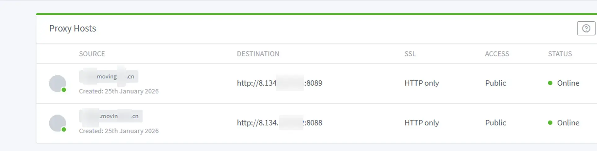Click "Public" access in the port 8088 row
Viewport: 597px width, 151px height.
click(x=495, y=123)
